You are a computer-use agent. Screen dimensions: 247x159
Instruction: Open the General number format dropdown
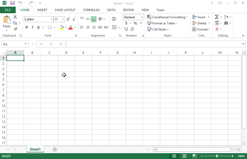click(142, 17)
